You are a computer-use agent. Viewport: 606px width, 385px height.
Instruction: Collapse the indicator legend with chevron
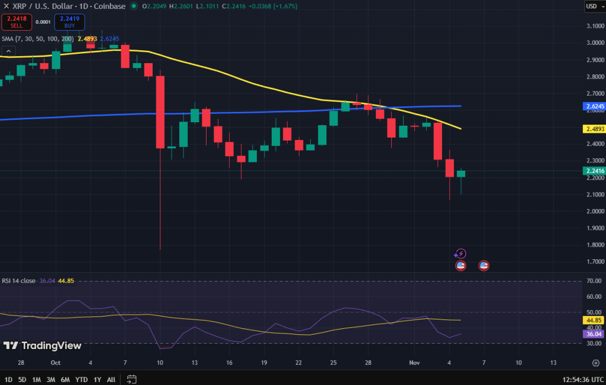click(8, 52)
